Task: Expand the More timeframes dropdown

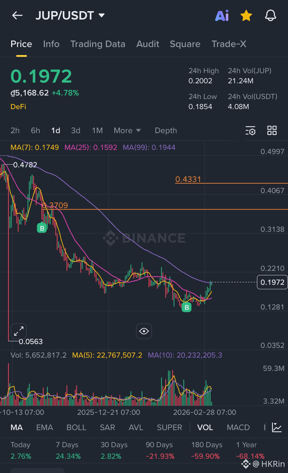Action: tap(127, 130)
